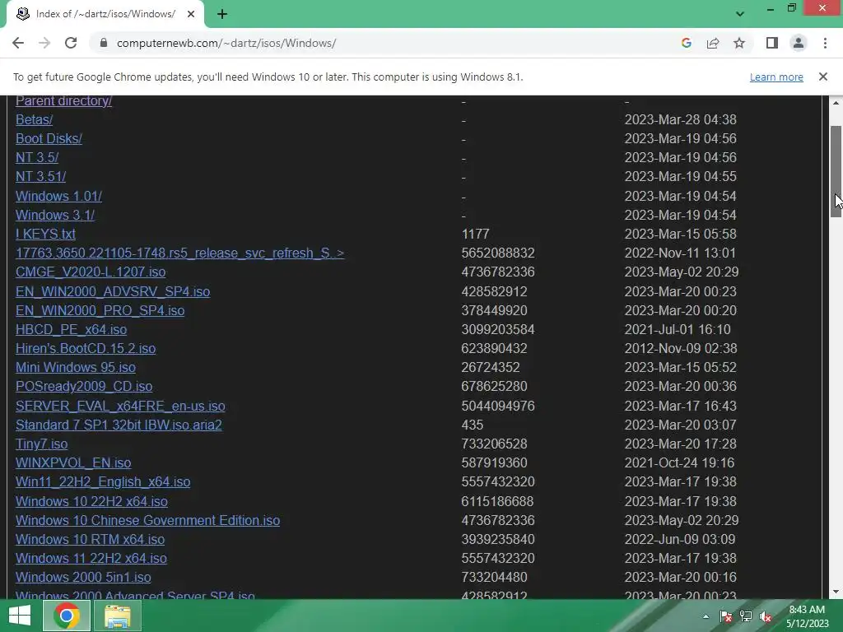This screenshot has width=843, height=632.
Task: Click the page scrollbar up arrow
Action: pos(836,102)
